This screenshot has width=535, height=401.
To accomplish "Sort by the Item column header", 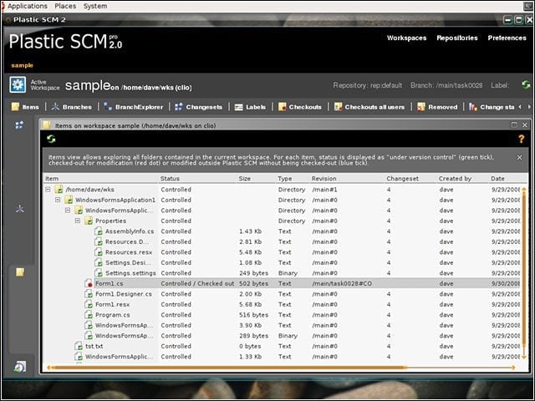I will click(x=101, y=178).
